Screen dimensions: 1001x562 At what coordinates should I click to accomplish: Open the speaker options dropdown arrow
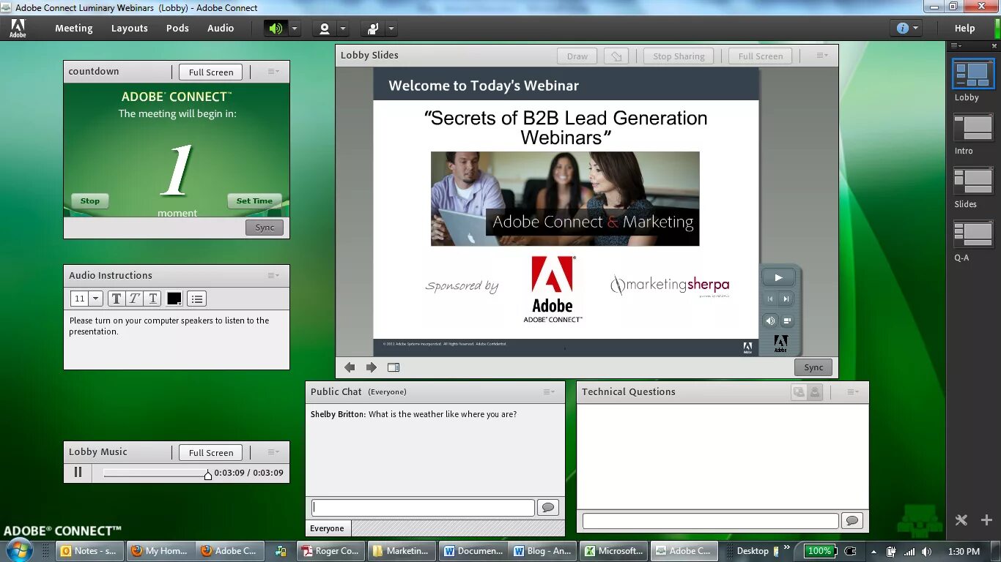click(294, 29)
